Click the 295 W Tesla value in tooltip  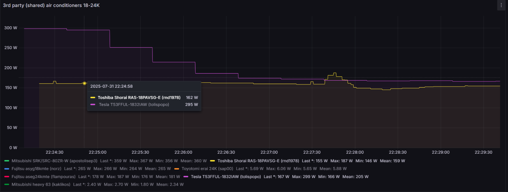click(x=191, y=105)
